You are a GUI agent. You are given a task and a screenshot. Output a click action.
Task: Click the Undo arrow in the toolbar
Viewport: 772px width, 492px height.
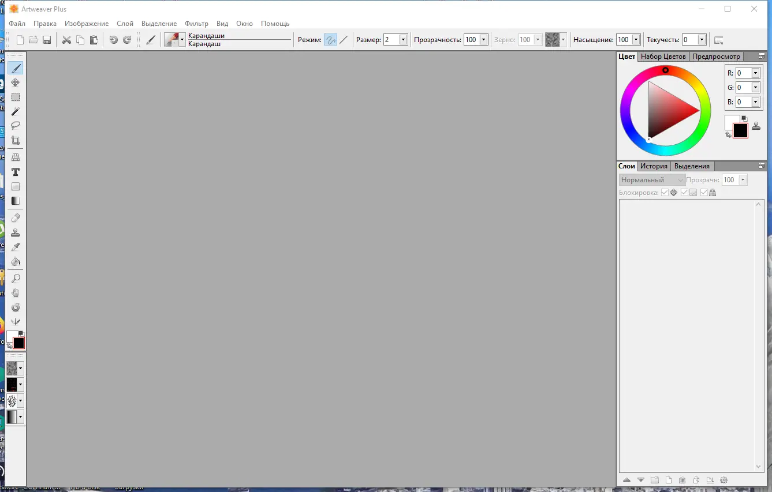[113, 39]
